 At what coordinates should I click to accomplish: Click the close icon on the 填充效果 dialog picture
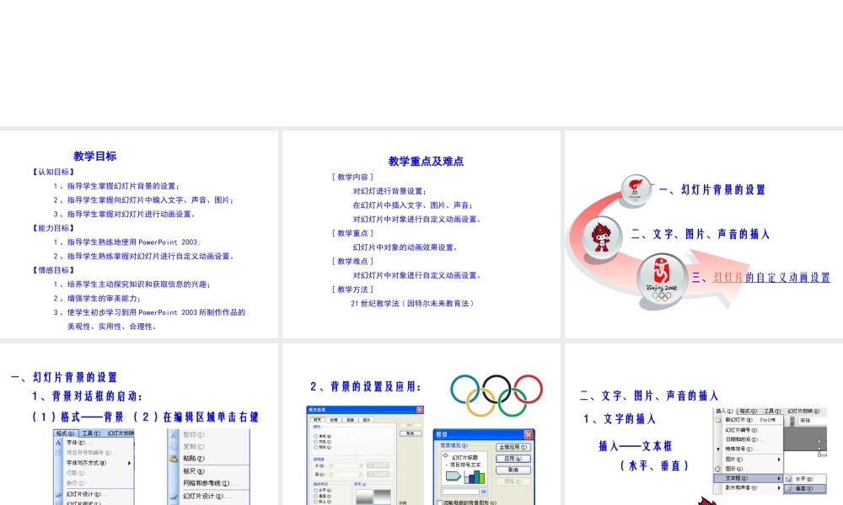(x=420, y=410)
